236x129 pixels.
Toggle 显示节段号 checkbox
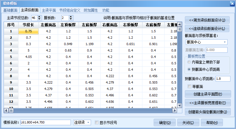pyautogui.click(x=97, y=123)
